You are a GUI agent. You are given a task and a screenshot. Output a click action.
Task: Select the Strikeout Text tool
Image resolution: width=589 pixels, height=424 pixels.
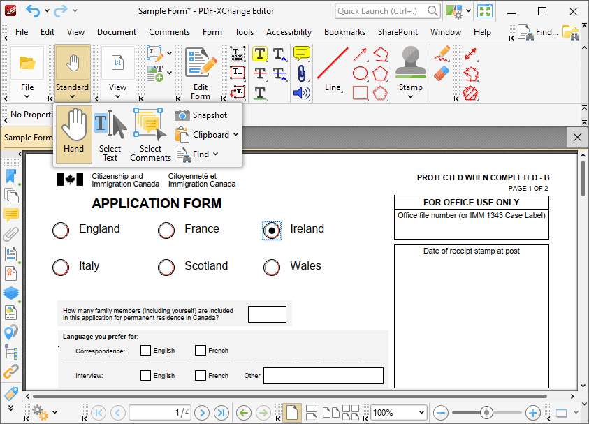click(260, 73)
